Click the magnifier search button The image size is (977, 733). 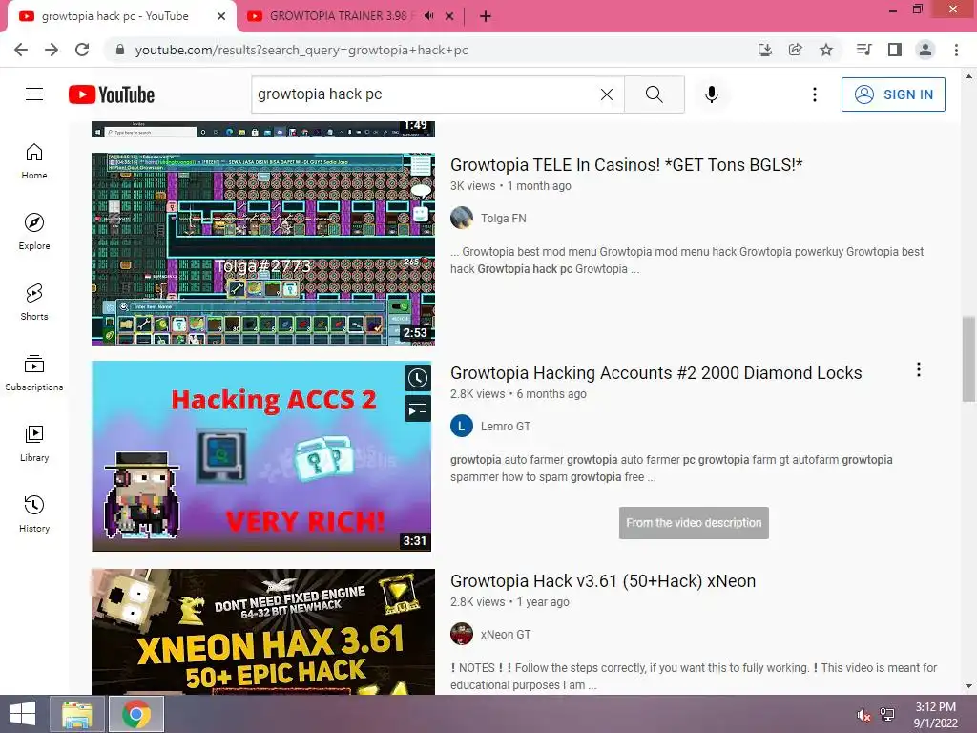[655, 94]
